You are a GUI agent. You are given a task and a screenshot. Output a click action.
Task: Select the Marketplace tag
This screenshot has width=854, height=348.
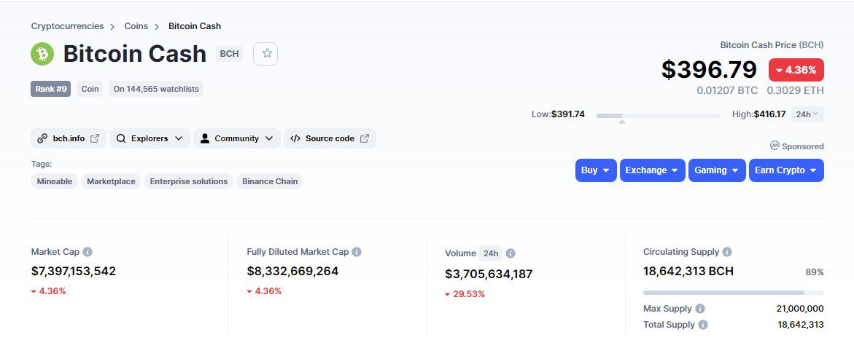click(x=111, y=181)
